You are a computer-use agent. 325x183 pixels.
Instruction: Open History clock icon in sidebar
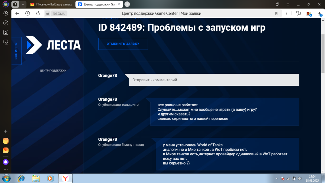[6, 13]
